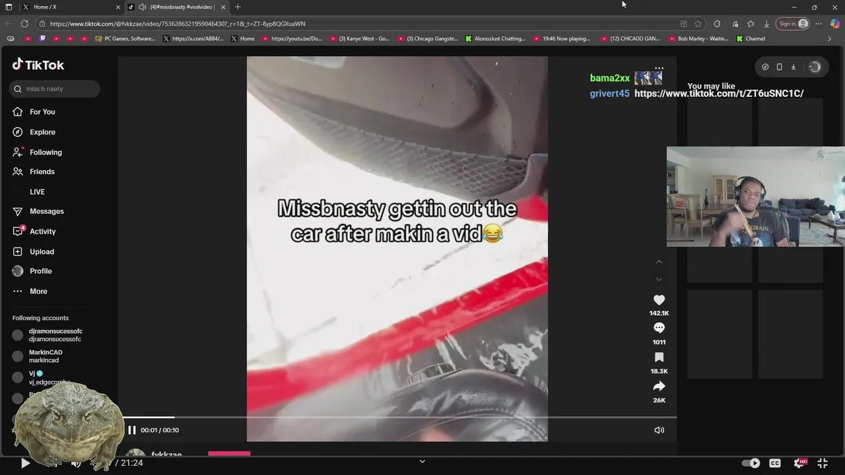Open YouTube settings gear

[x=799, y=463]
